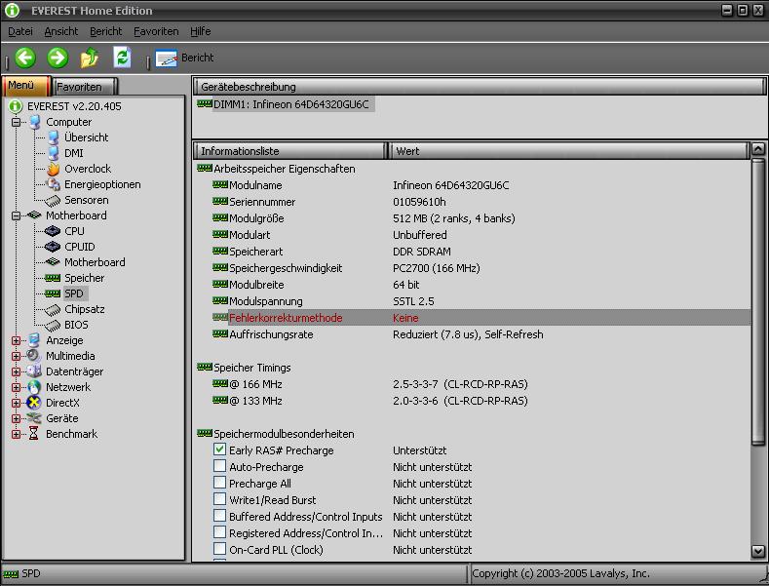This screenshot has width=769, height=586.
Task: Expand the DirectX tree node
Action: [17, 404]
